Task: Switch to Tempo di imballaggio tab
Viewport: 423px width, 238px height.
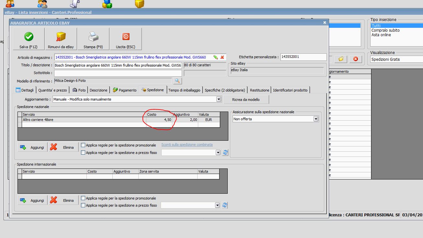Action: click(184, 90)
